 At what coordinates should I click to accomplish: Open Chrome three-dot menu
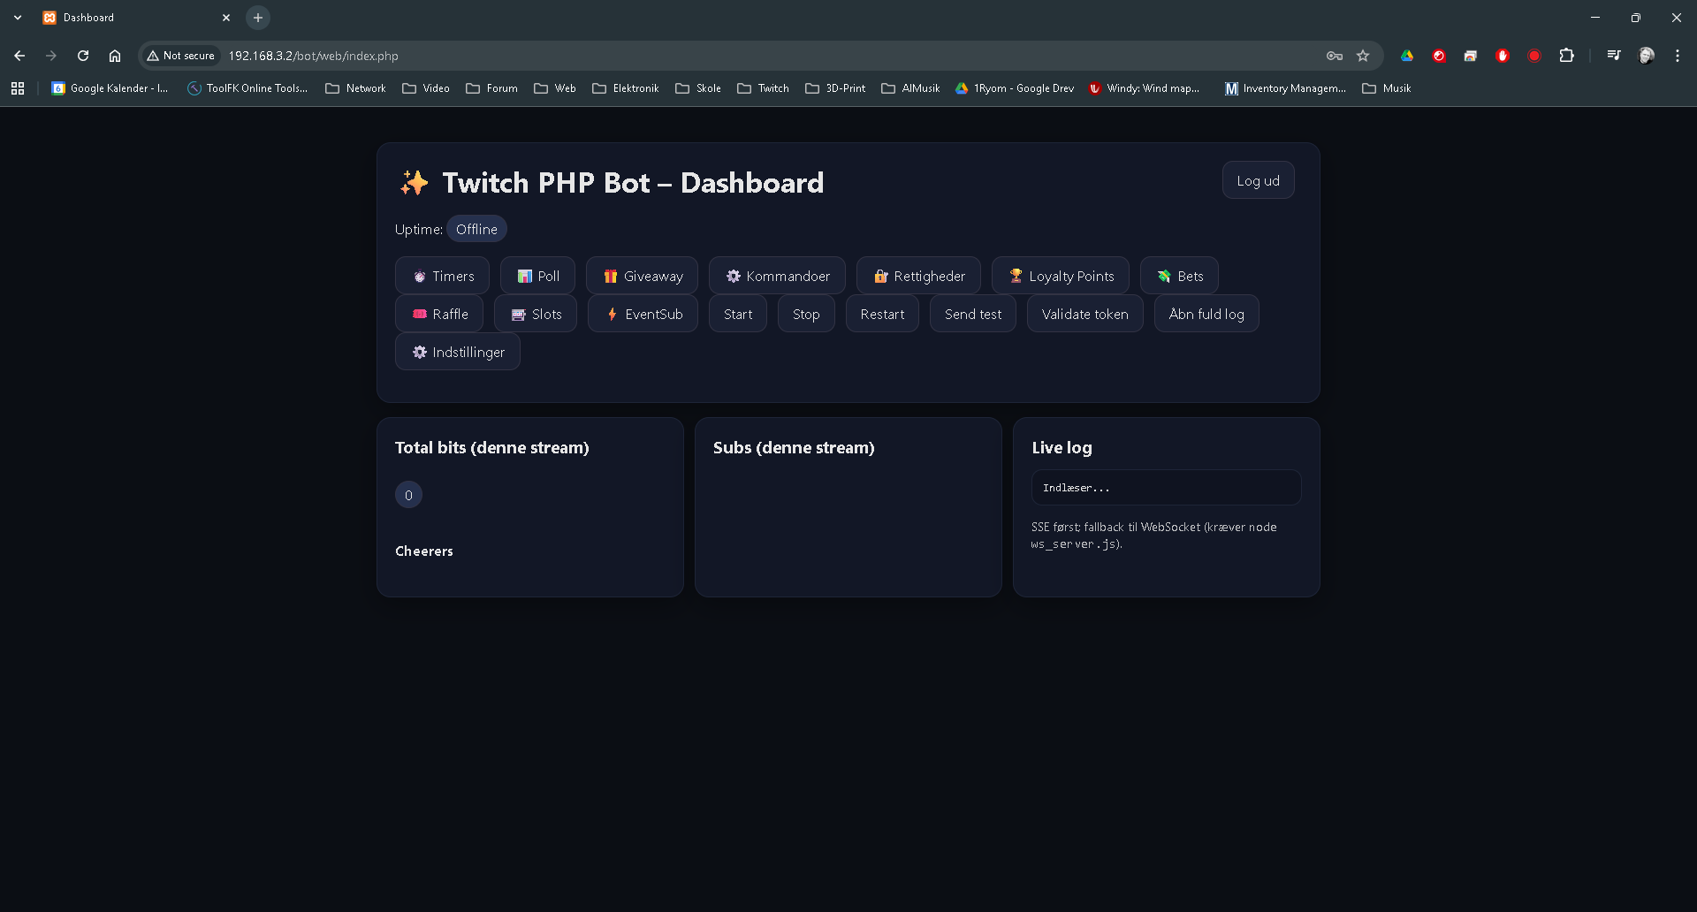click(x=1677, y=56)
